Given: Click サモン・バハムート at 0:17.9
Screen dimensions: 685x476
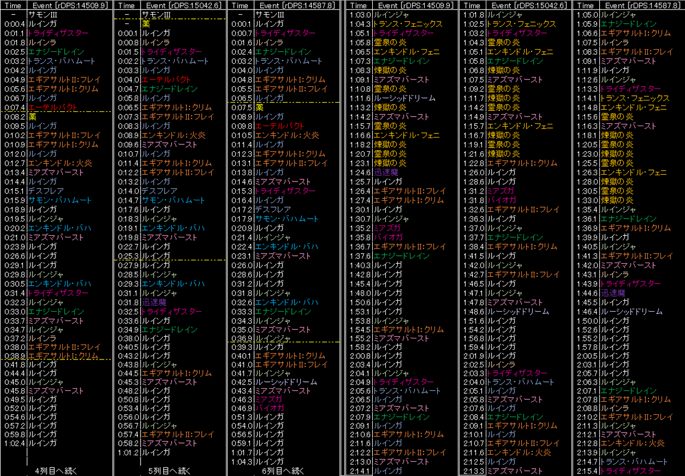Looking at the screenshot, I should [x=287, y=219].
